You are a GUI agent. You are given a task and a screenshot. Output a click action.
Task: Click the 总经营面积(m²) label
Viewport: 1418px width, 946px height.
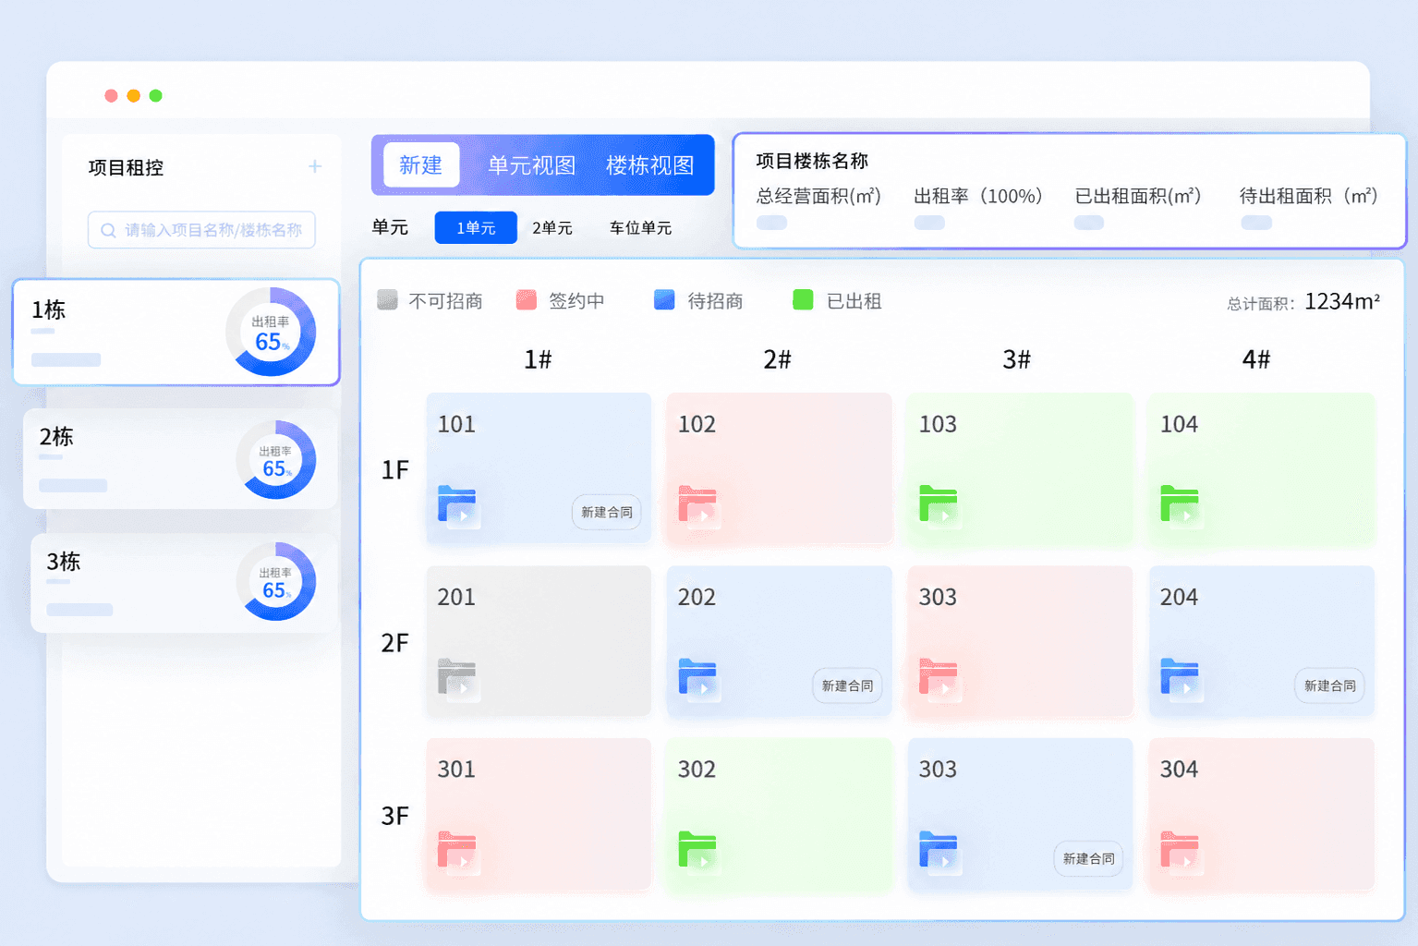point(818,196)
